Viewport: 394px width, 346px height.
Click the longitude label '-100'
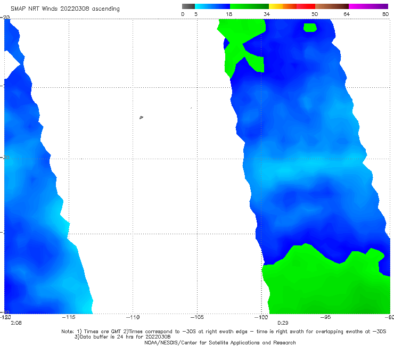[x=261, y=317]
